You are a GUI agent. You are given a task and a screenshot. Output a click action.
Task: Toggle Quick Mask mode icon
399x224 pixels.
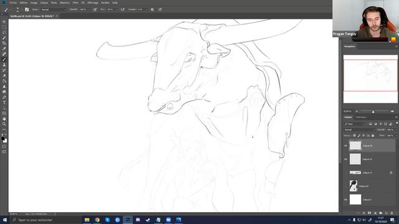coord(4,147)
